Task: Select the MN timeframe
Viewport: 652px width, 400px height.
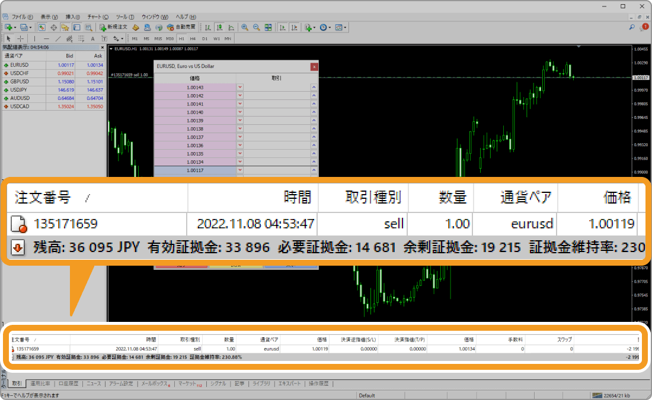Action: click(228, 38)
